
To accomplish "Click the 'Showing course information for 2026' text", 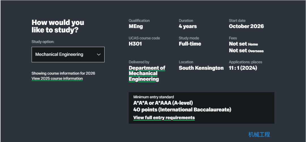I will click(63, 73).
